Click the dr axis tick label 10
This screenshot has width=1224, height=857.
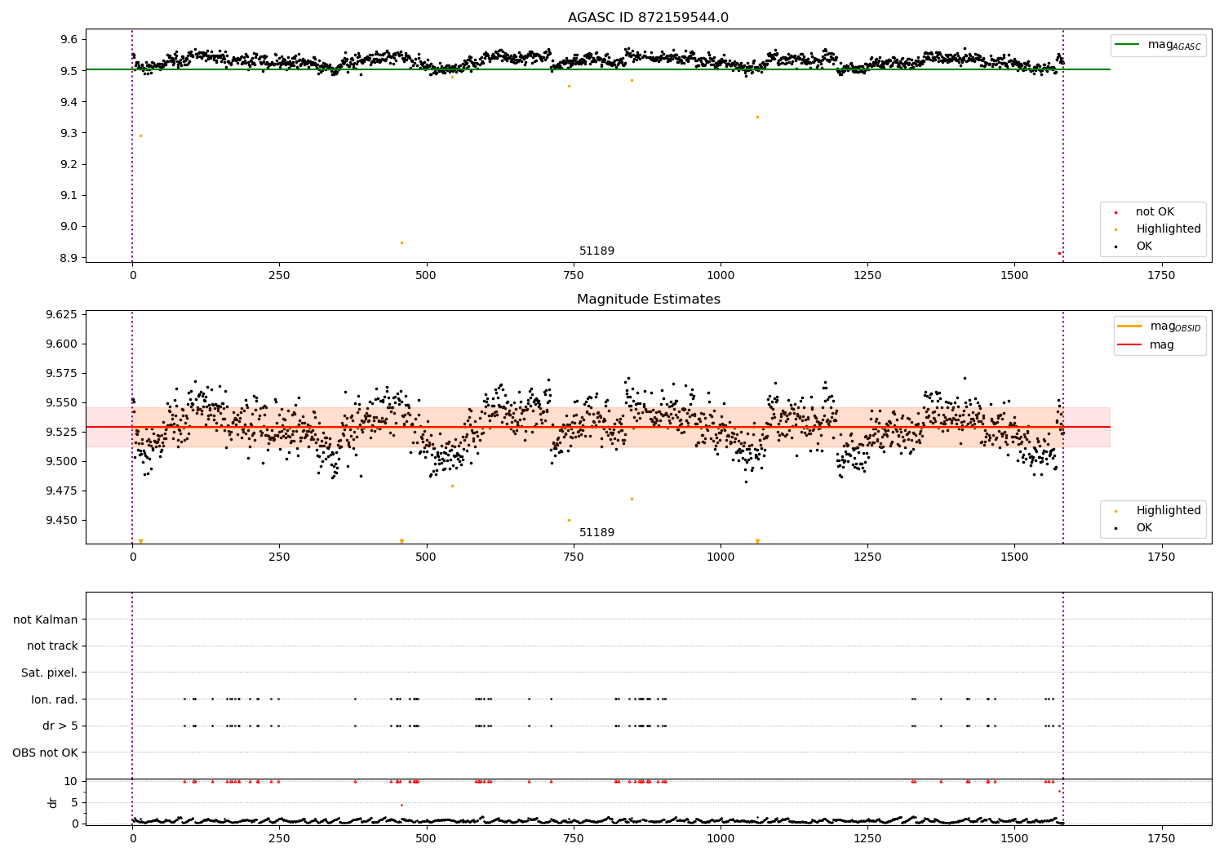coord(71,781)
